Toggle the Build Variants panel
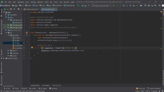 pos(2,67)
